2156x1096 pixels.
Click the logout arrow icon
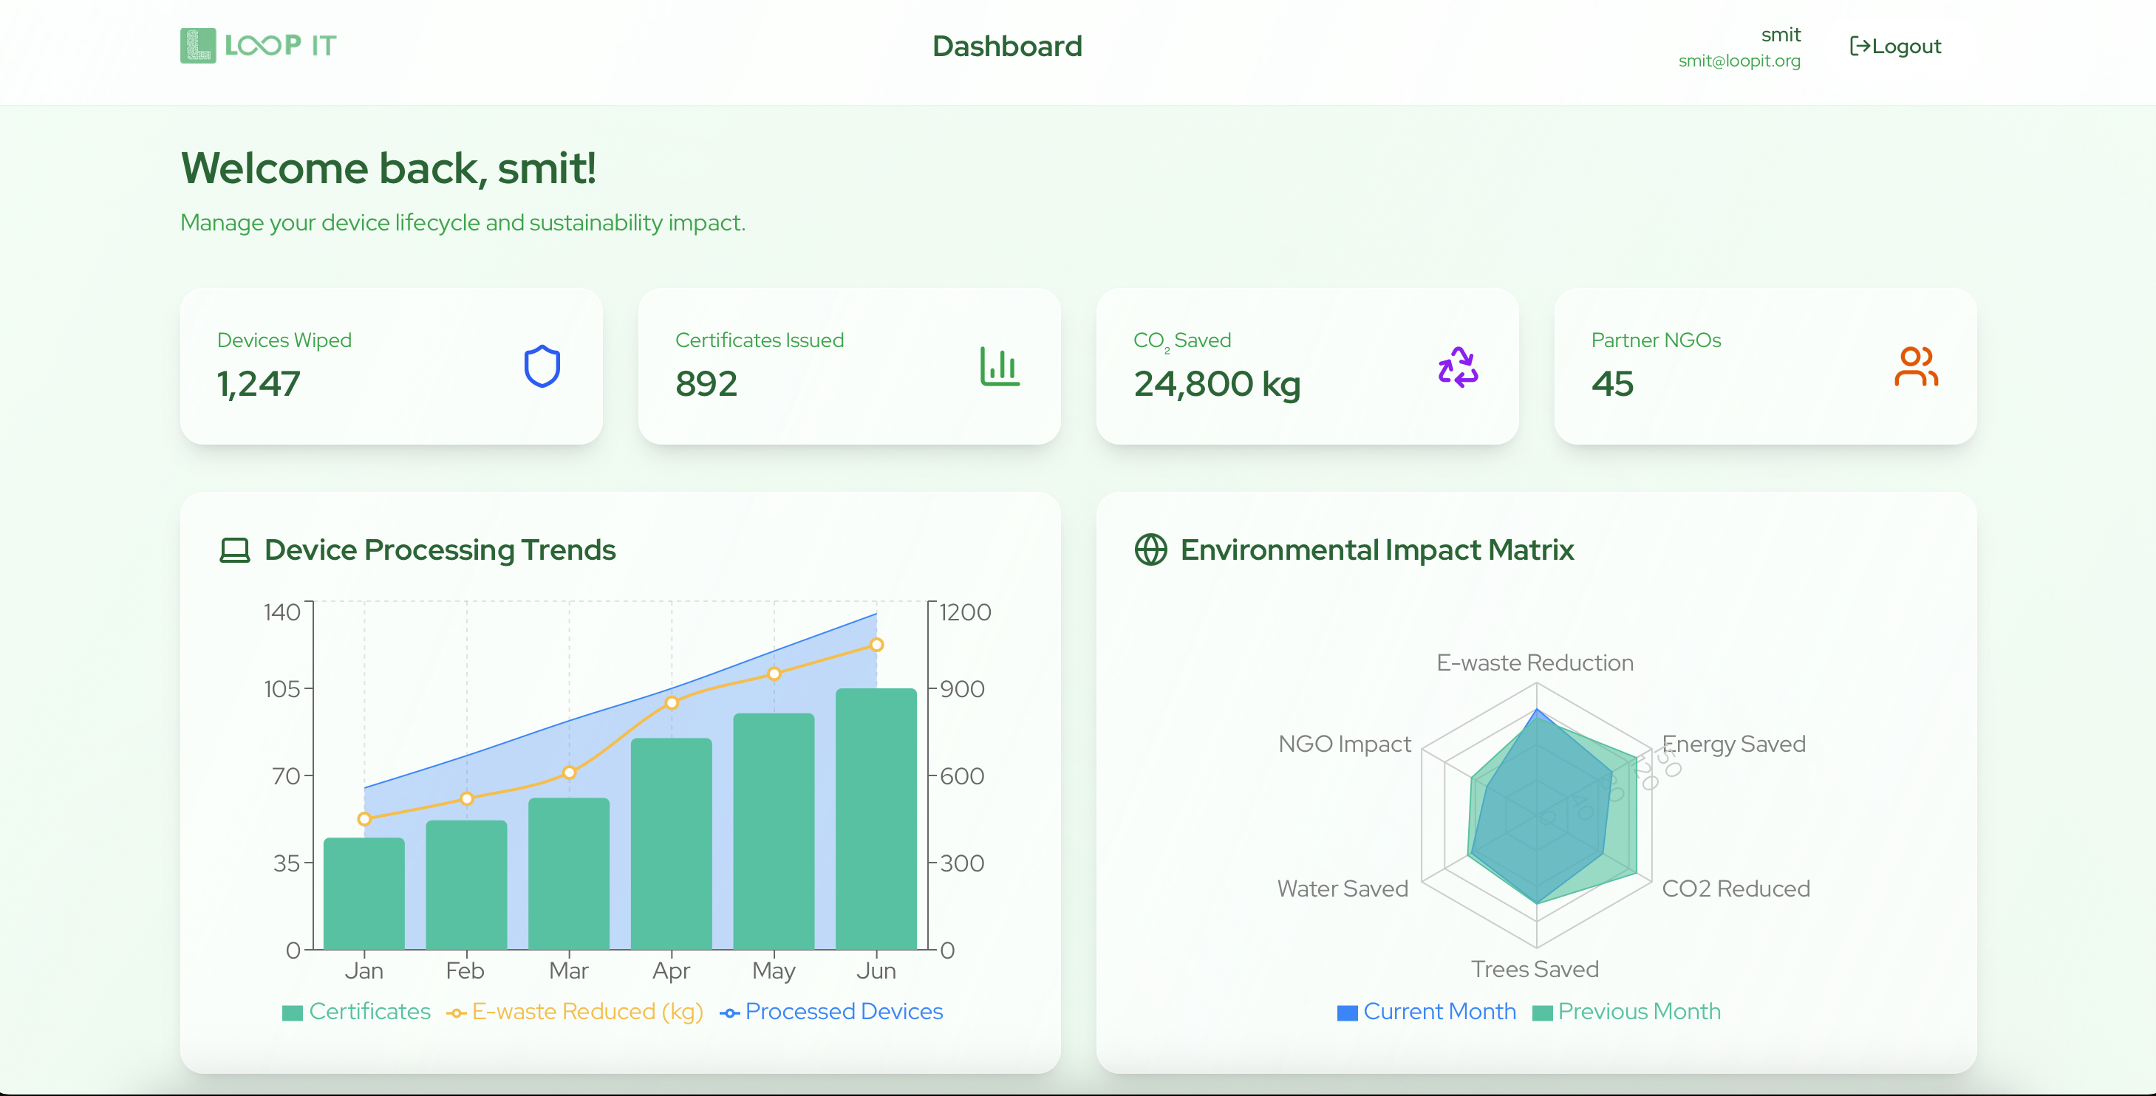[x=1859, y=46]
